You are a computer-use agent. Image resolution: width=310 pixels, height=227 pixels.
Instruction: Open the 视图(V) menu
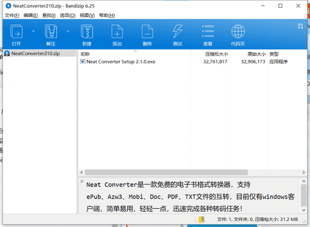[x=87, y=15]
